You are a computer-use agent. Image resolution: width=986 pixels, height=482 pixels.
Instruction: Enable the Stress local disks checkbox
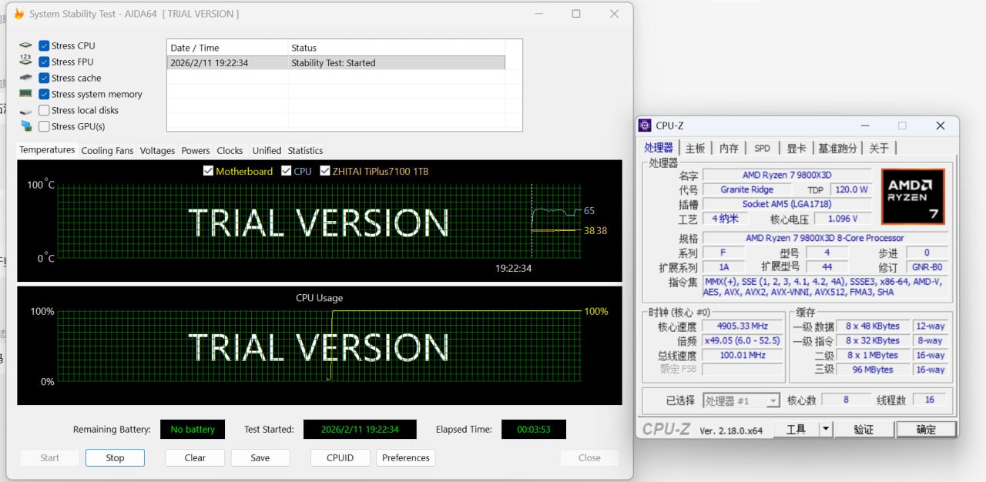coord(44,110)
